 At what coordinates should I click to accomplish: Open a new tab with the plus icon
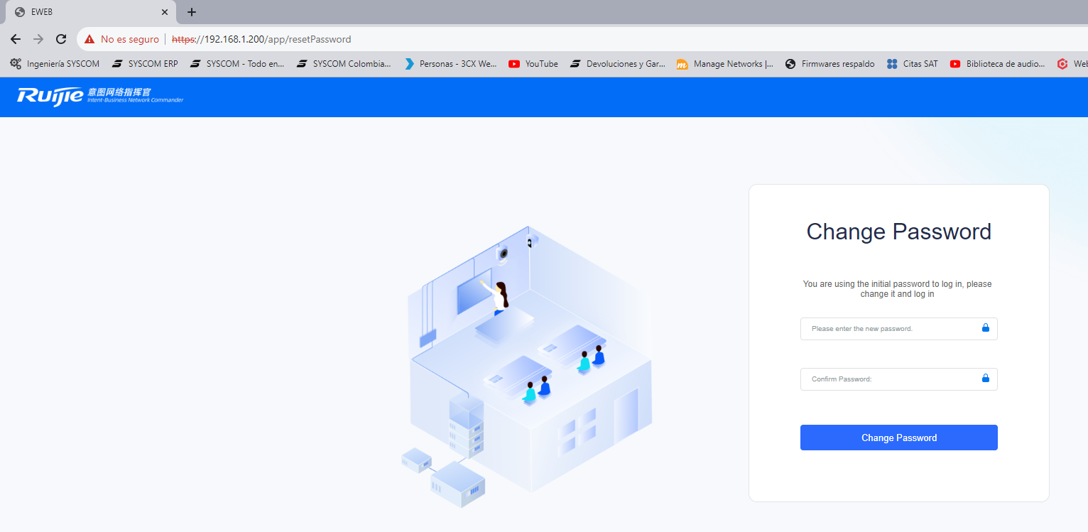[x=192, y=12]
